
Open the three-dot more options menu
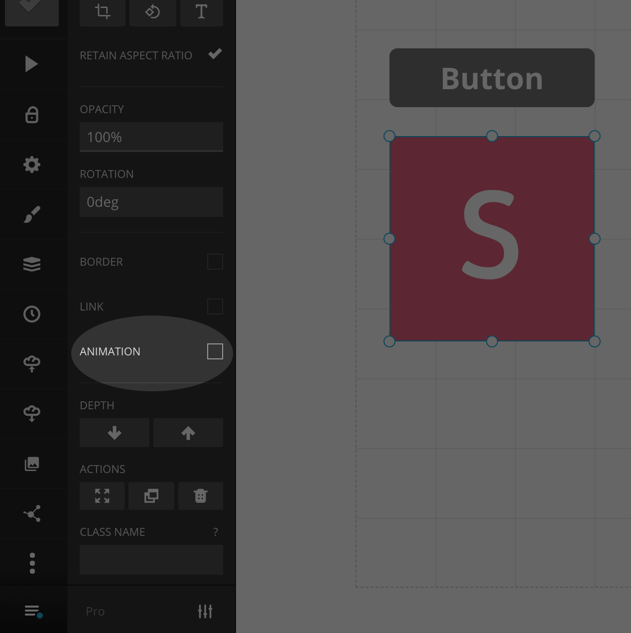coord(32,563)
